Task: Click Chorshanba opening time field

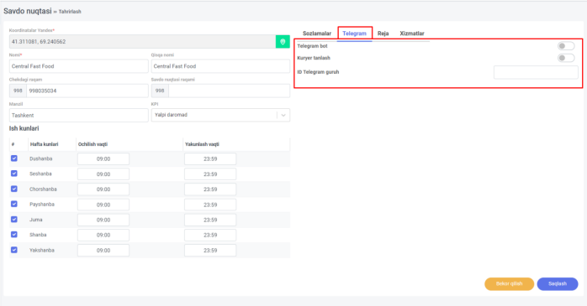Action: (103, 189)
